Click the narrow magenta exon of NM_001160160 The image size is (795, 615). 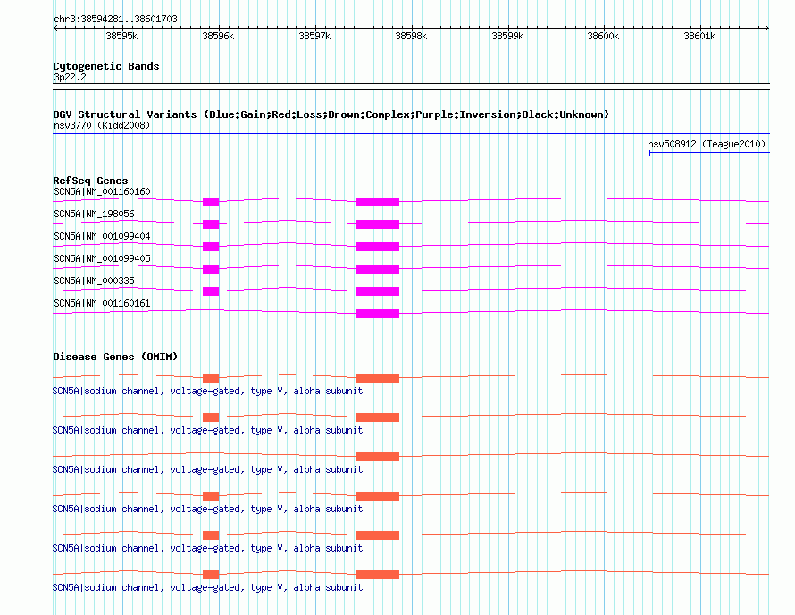pos(211,202)
